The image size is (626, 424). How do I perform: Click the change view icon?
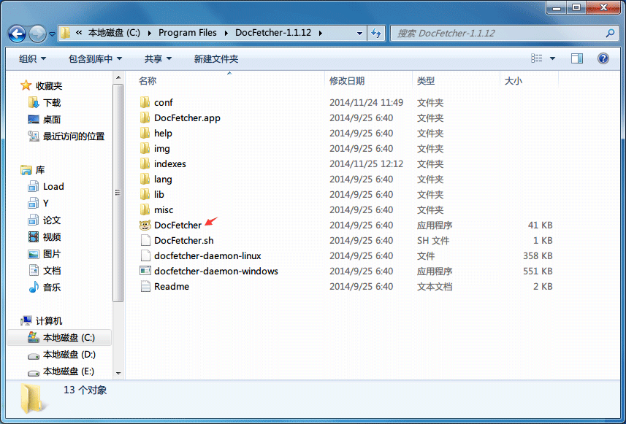pos(537,58)
